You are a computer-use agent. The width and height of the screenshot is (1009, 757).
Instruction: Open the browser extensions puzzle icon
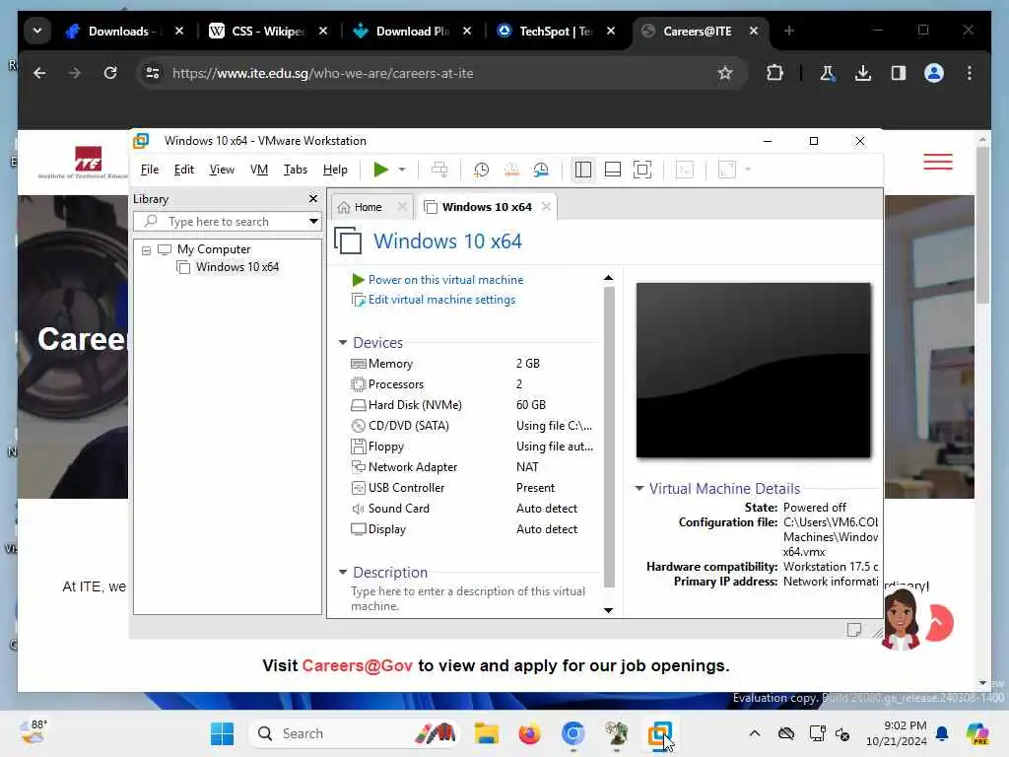click(x=774, y=73)
